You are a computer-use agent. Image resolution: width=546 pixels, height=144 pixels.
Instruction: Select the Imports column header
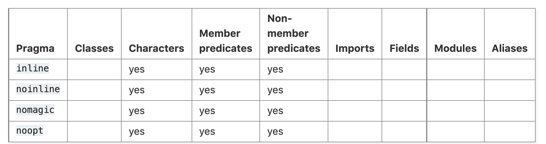[x=355, y=48]
